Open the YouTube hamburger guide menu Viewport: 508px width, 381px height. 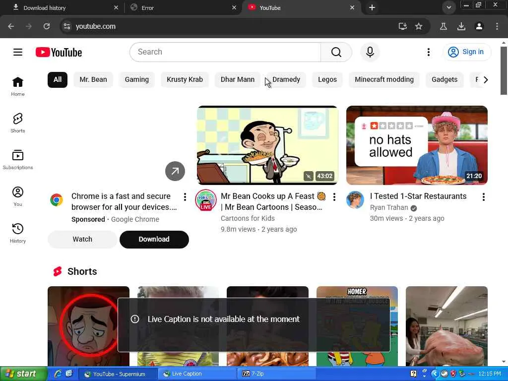click(x=18, y=52)
